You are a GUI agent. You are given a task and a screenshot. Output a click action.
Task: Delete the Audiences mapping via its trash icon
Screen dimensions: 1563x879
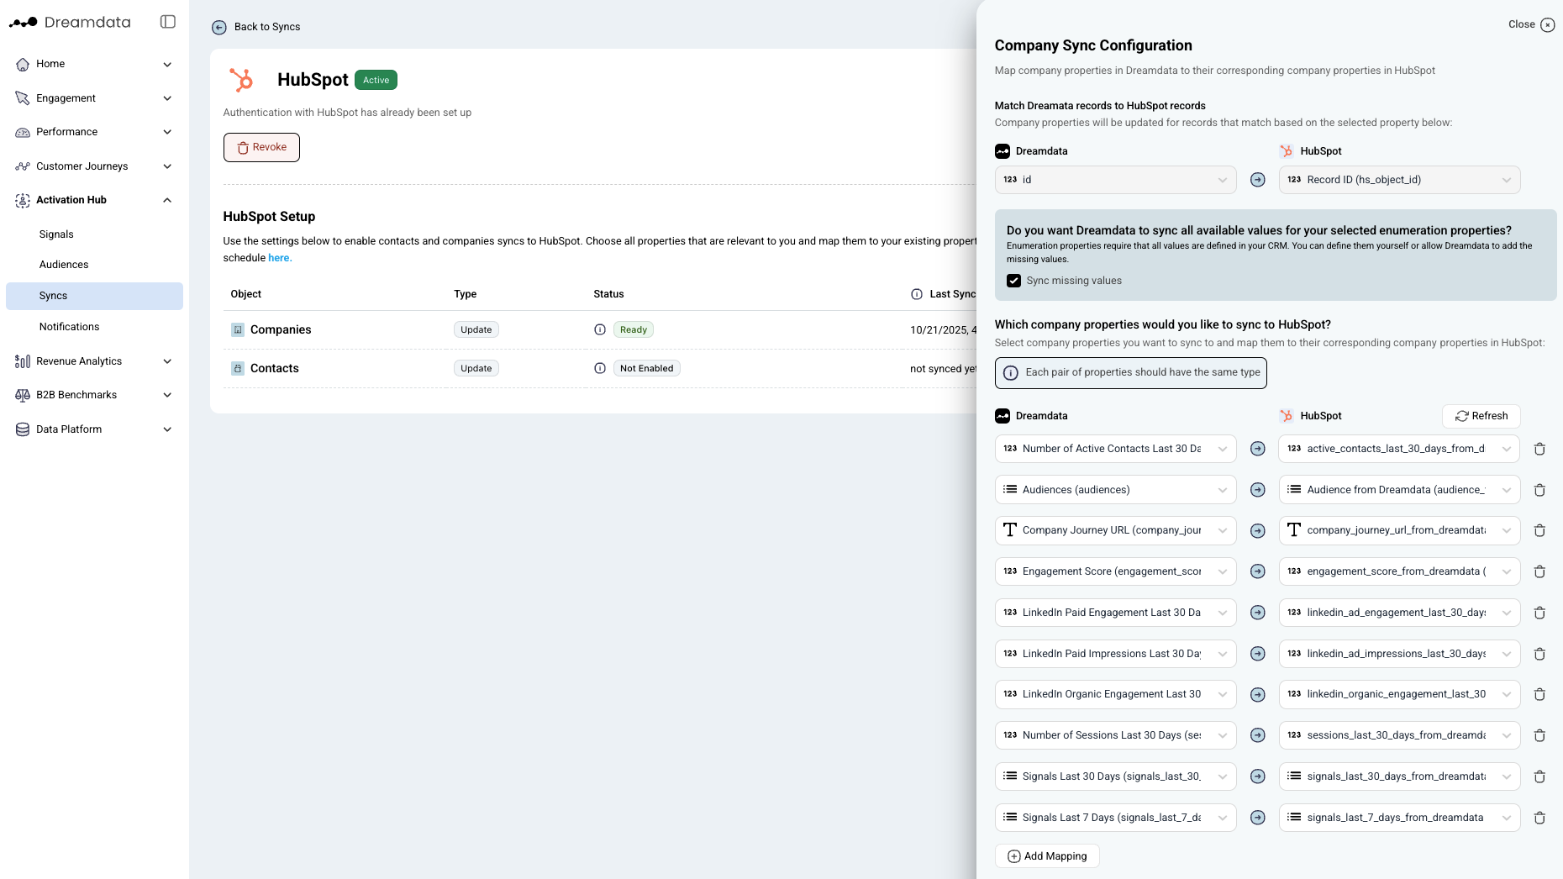pyautogui.click(x=1540, y=489)
